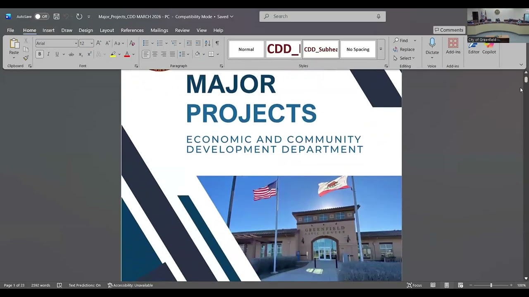Screen dimensions: 529x297
Task: Toggle Text Predictions in status bar
Action: click(x=85, y=285)
